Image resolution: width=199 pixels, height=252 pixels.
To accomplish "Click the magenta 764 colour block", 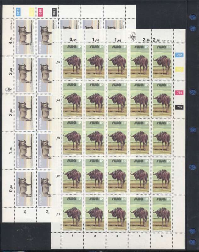I will (x=179, y=93).
